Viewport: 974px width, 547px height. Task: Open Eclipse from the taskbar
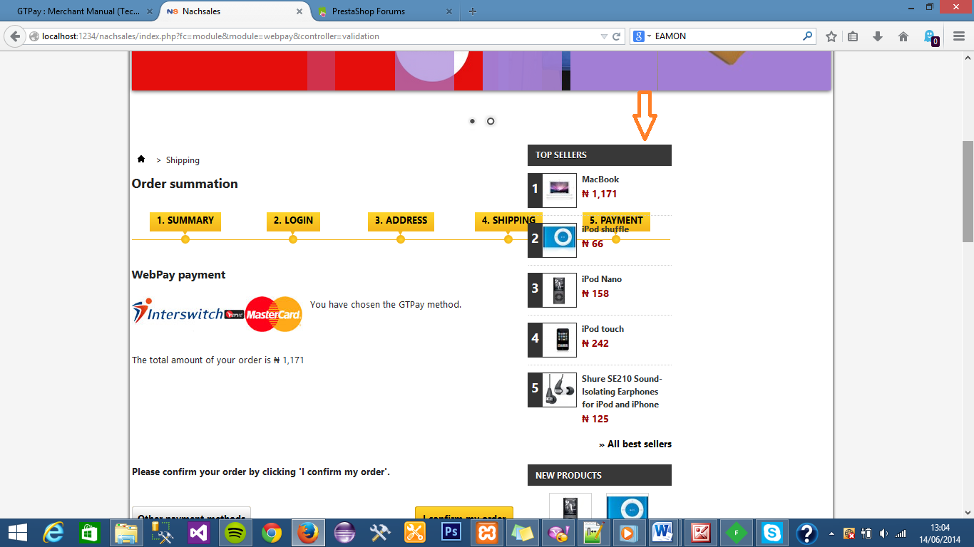point(344,533)
